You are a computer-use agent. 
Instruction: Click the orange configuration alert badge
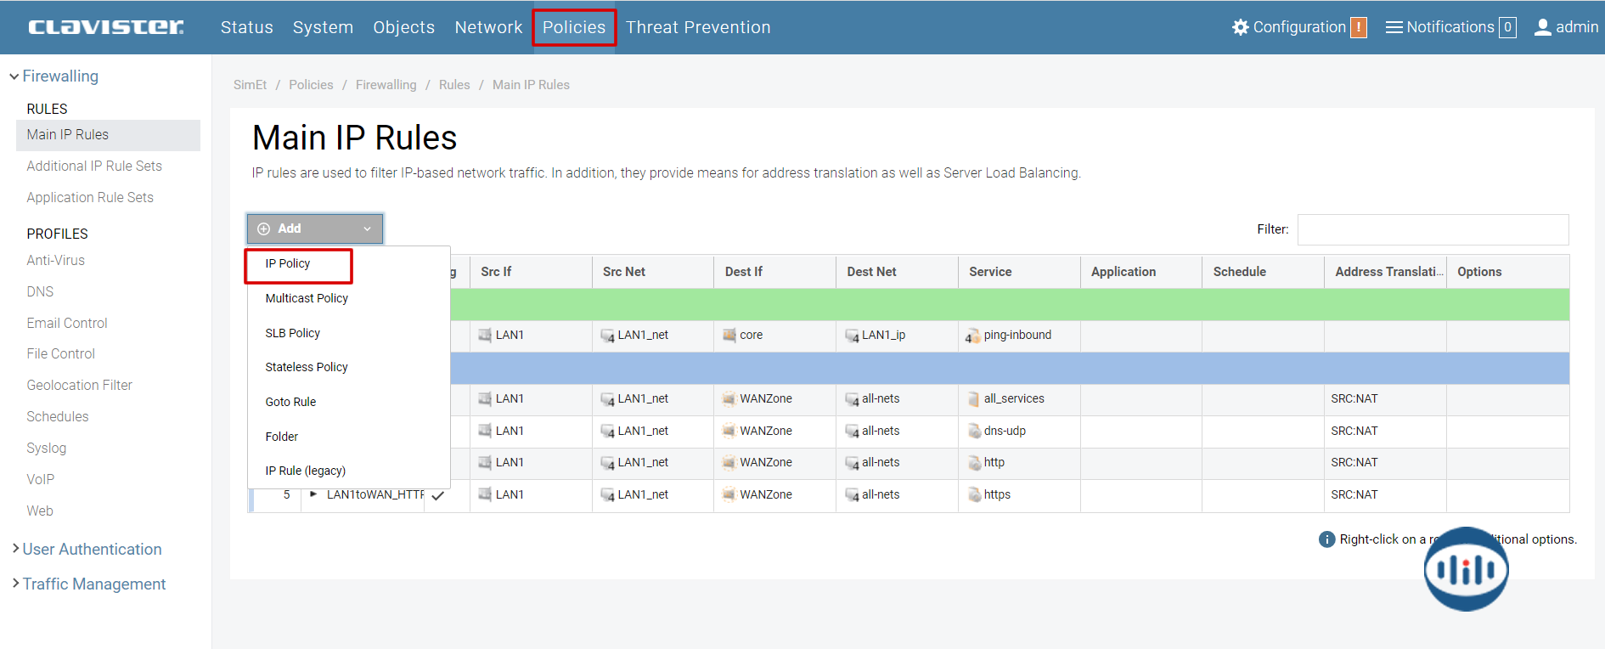point(1359,27)
